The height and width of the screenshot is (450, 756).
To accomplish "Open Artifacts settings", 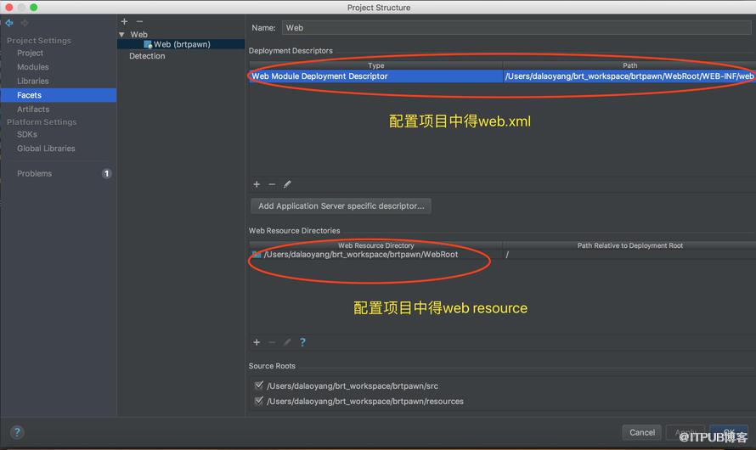I will point(33,110).
